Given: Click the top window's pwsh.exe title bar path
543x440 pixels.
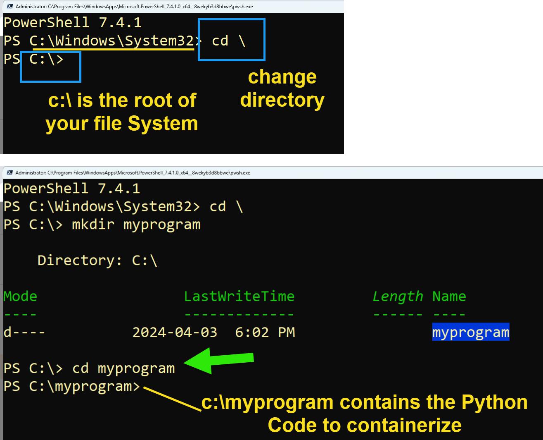Looking at the screenshot, I should 134,7.
